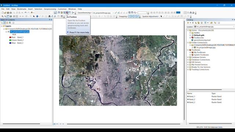The width and height of the screenshot is (235, 132).
Task: Open the Edit menu
Action: click(8, 9)
